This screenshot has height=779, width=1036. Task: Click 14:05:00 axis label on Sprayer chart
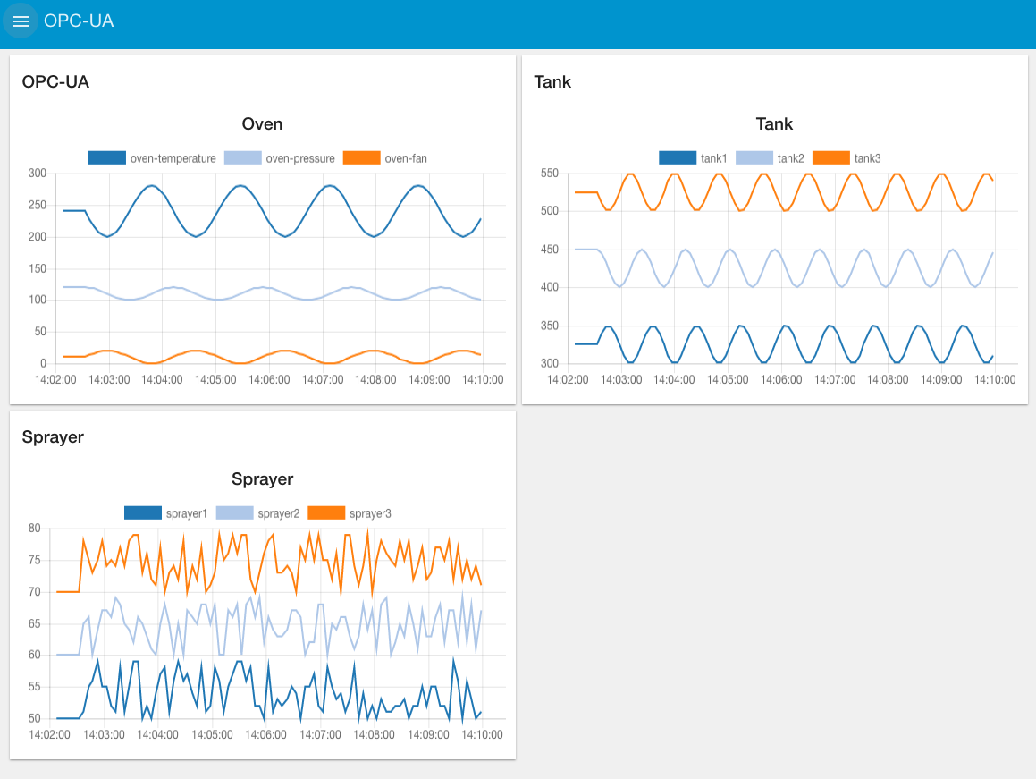pos(212,735)
